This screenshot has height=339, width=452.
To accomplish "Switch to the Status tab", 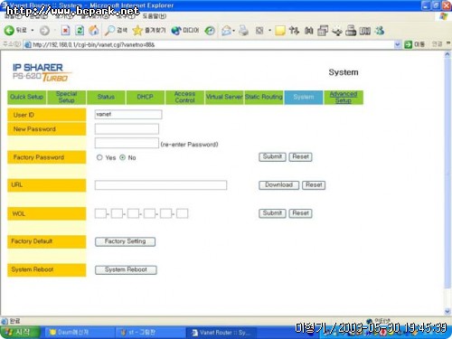I will coord(106,97).
